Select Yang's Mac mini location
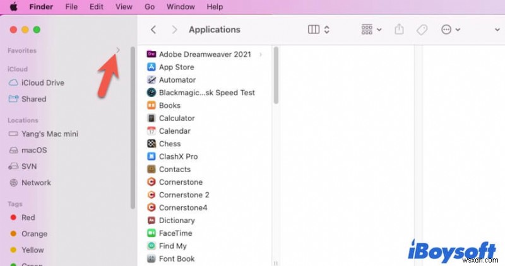The width and height of the screenshot is (505, 266). click(x=43, y=134)
